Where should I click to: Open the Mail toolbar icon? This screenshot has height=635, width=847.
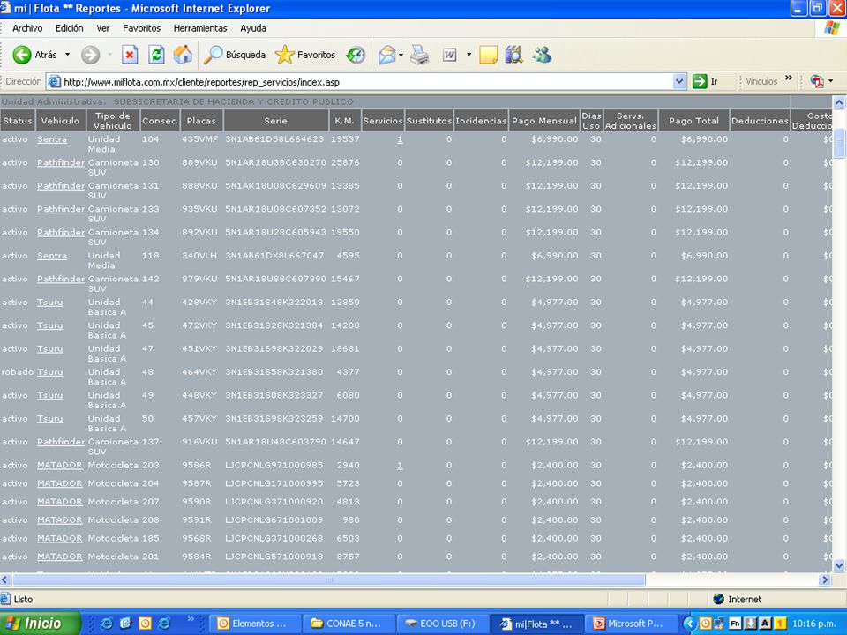386,55
